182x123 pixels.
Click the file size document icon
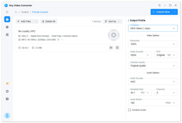pos(33,48)
